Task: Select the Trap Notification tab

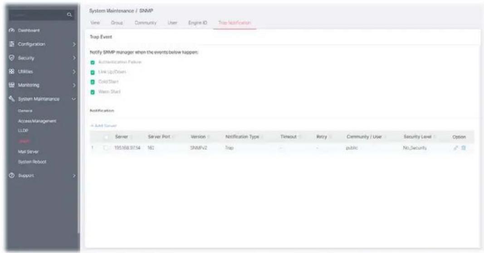Action: pos(235,23)
